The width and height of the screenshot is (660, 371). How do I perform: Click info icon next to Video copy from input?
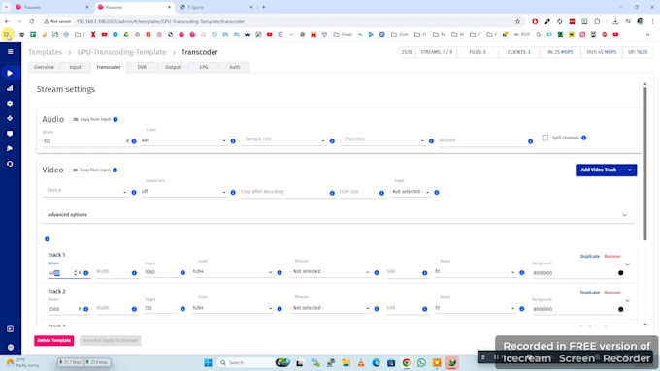pyautogui.click(x=115, y=170)
